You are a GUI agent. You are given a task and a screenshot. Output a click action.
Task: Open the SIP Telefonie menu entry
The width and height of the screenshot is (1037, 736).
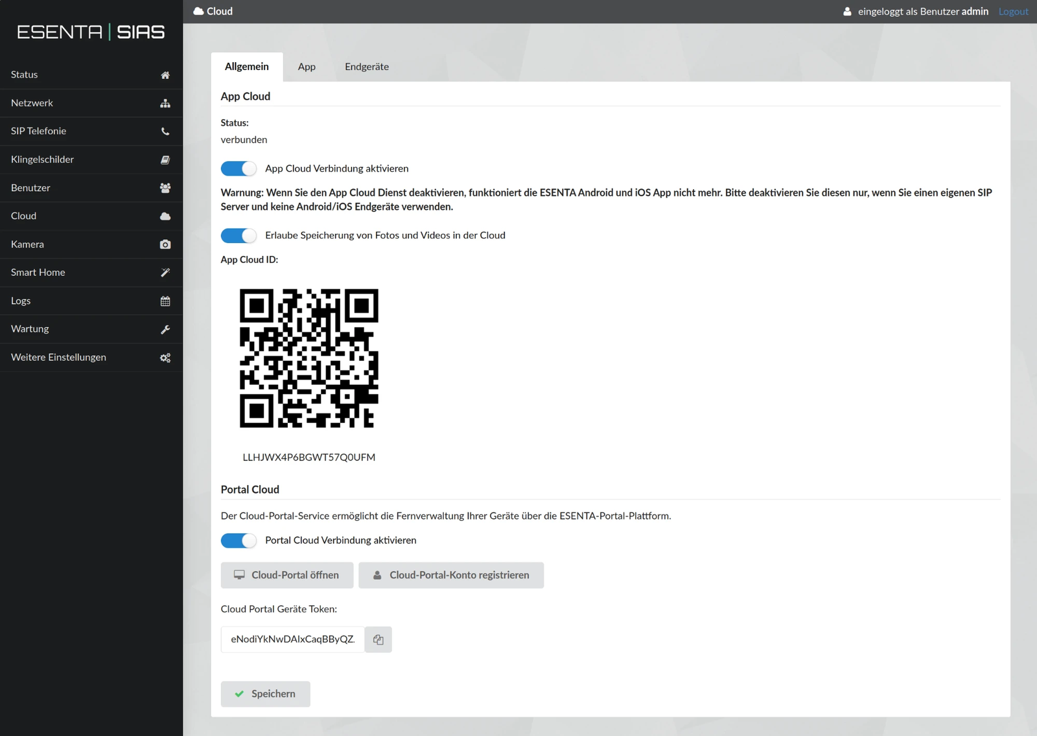point(91,132)
